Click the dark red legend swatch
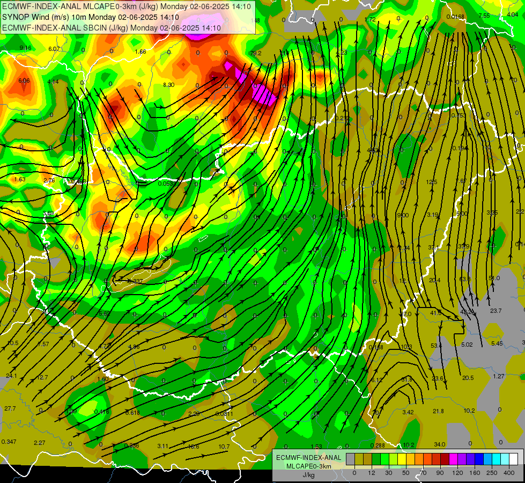The image size is (525, 483). coord(445,459)
